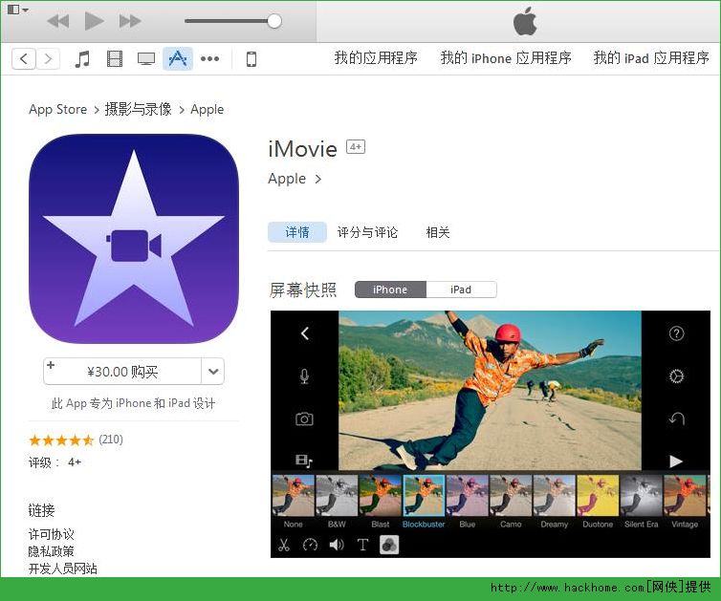The height and width of the screenshot is (601, 721).
Task: Click the play triangle in screenshot
Action: [676, 461]
